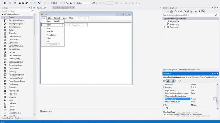220x123 pixels.
Task: Select the Page Setup menu item
Action: [53, 35]
